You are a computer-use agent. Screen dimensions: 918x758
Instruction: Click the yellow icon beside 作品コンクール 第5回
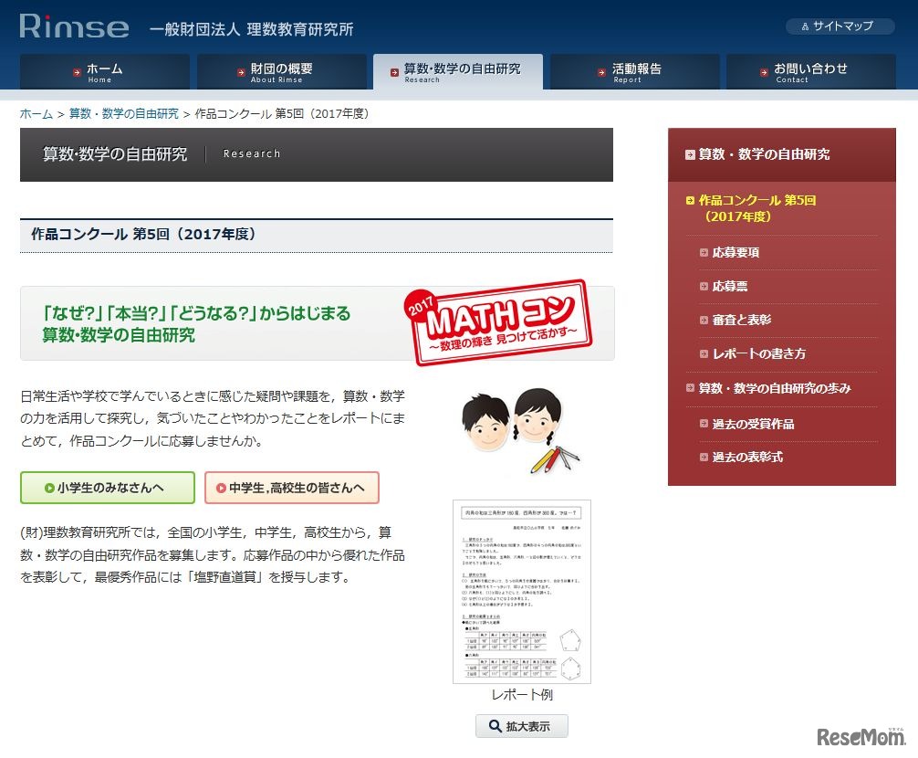[690, 200]
